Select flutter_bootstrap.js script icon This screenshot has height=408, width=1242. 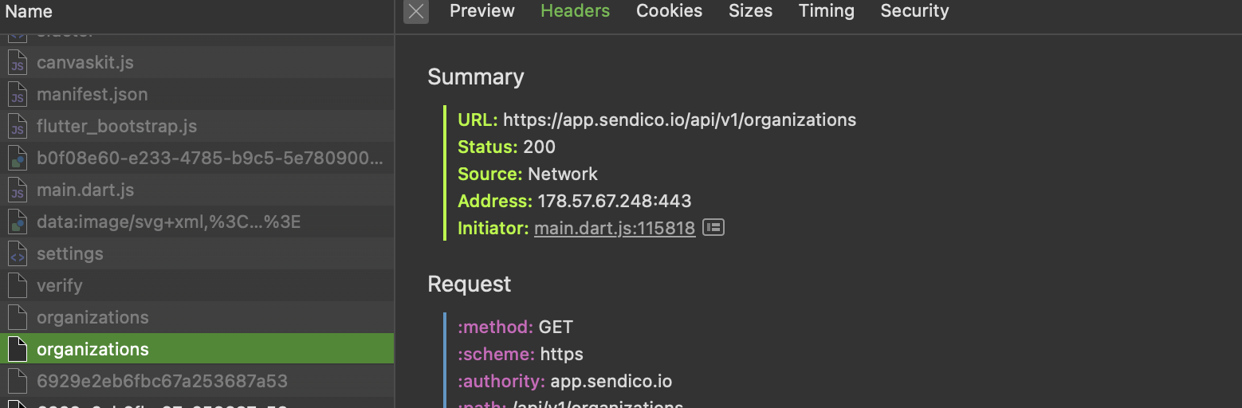pos(18,127)
